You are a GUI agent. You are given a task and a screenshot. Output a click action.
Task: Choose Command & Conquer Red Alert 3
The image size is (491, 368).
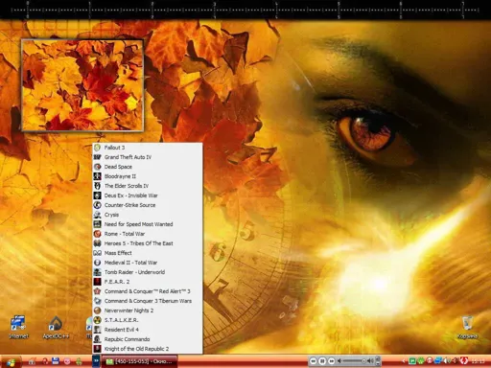tap(148, 291)
